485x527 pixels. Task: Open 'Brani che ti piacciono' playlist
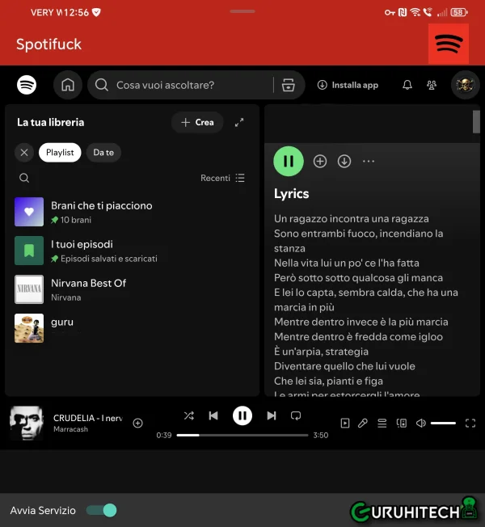click(x=132, y=212)
